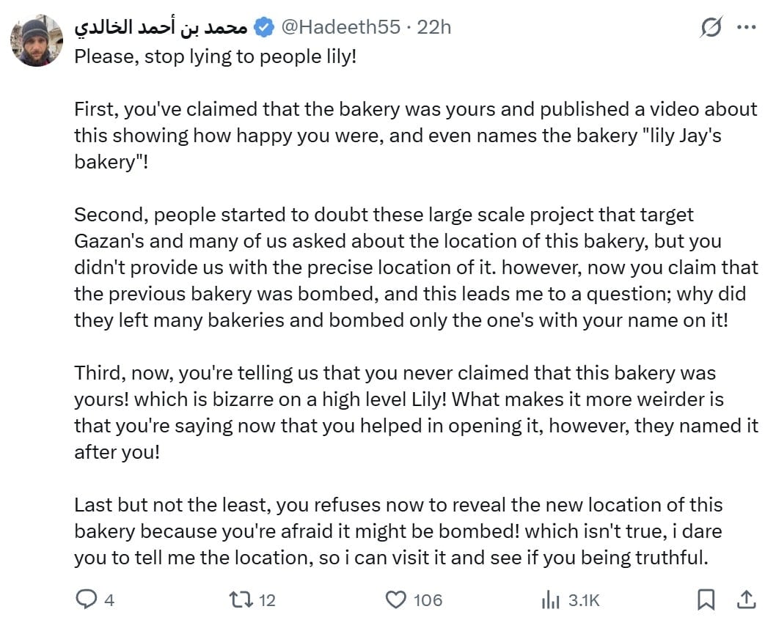Image resolution: width=776 pixels, height=620 pixels.
Task: Bookmark this tweet
Action: (706, 599)
